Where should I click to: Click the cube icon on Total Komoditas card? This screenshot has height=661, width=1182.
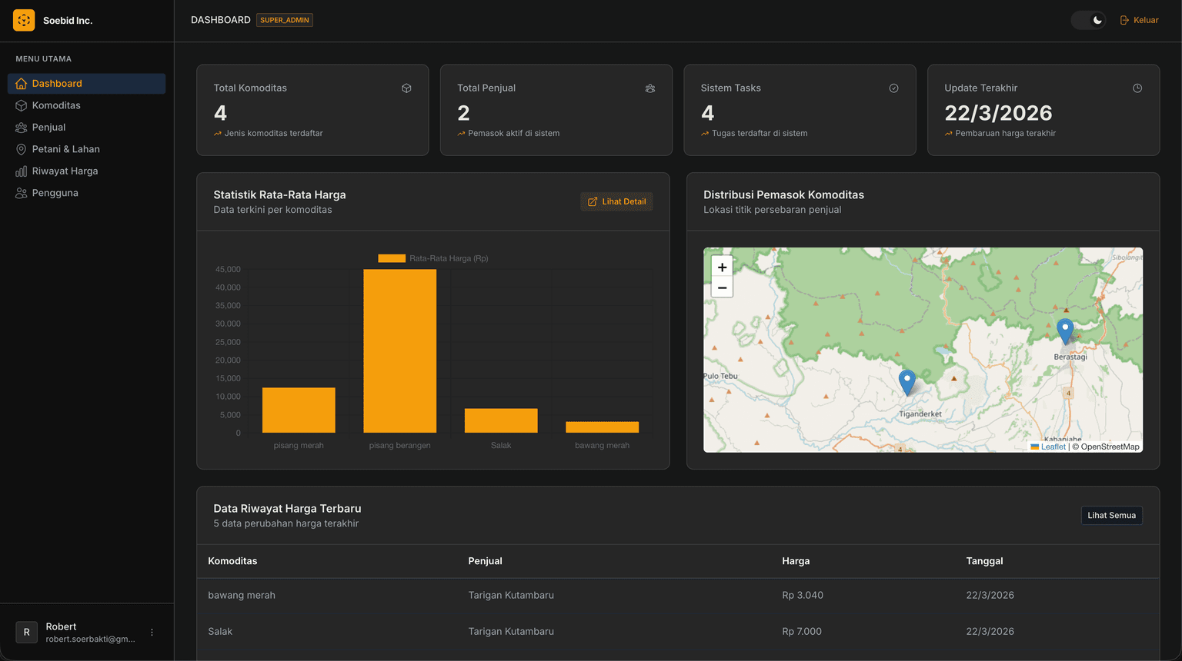click(x=406, y=88)
